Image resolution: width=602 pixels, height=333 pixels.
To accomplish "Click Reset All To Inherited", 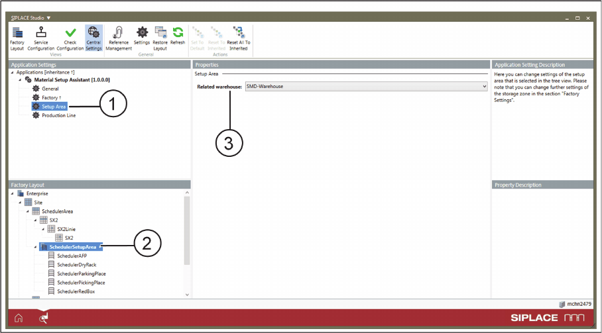I will 239,38.
